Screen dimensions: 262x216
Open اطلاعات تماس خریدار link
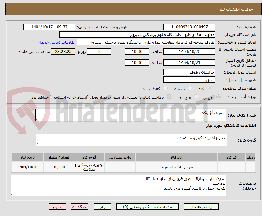57,42
